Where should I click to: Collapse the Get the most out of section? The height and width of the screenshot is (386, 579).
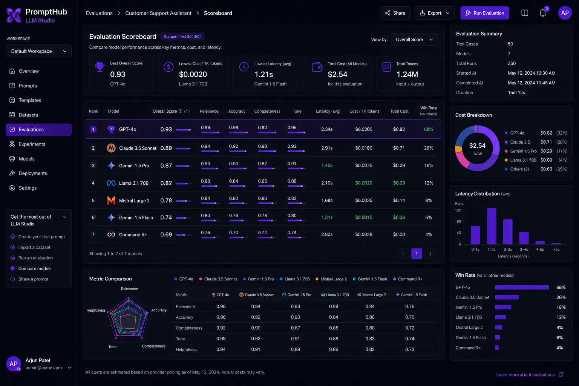click(65, 217)
